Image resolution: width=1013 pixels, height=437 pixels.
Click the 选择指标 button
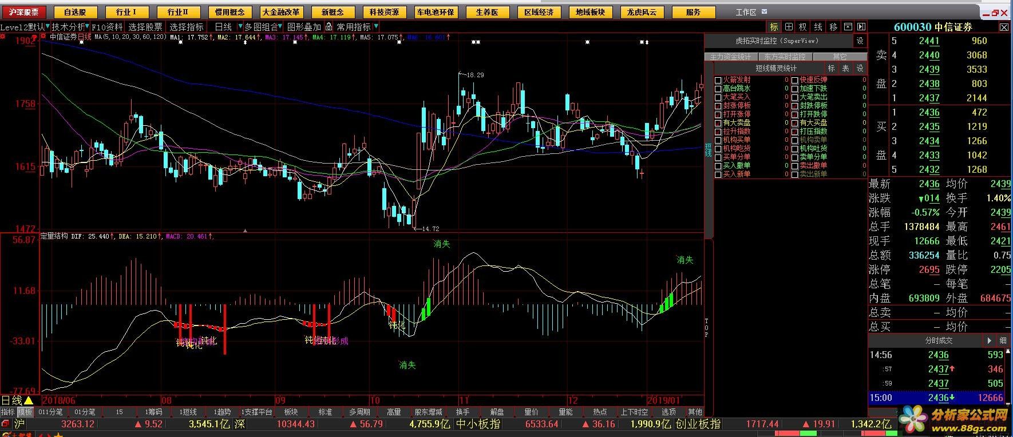187,27
